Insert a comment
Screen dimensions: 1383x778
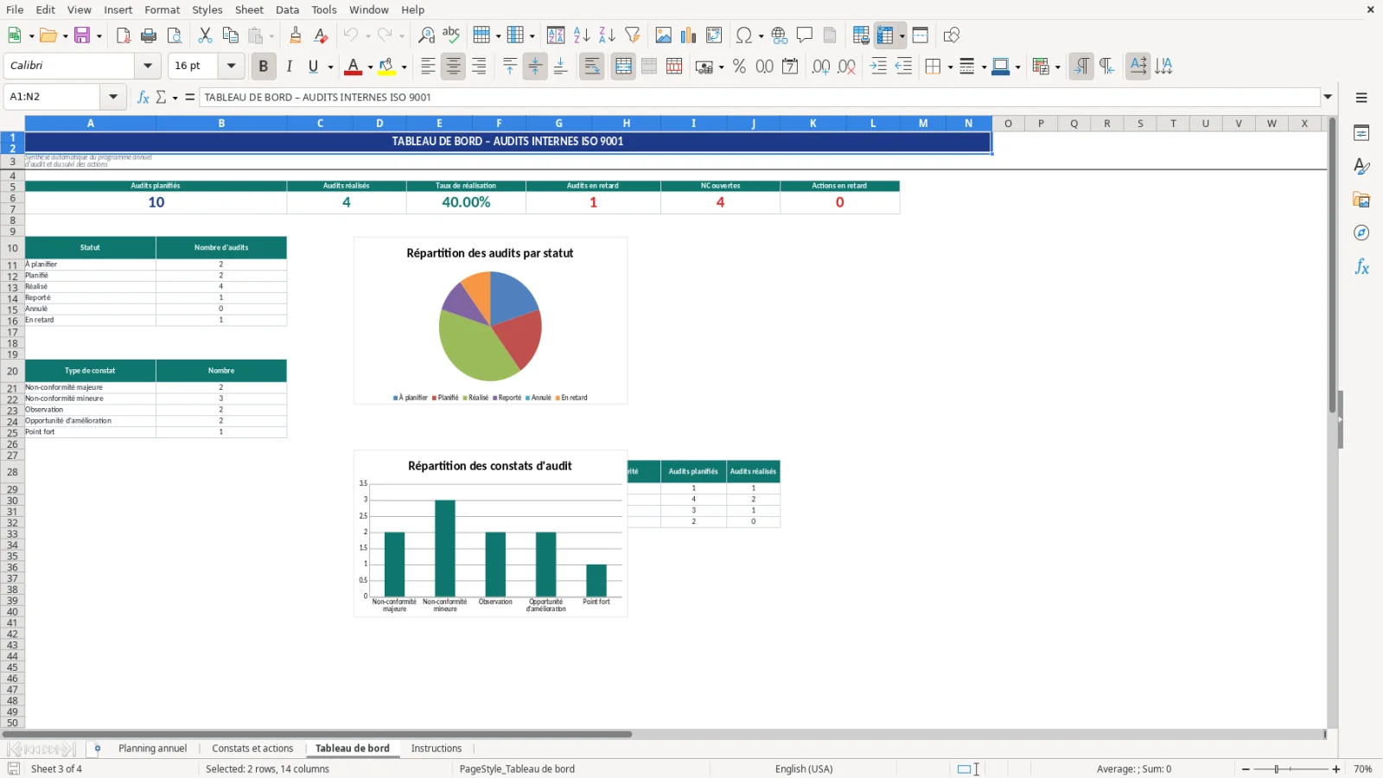pos(805,35)
